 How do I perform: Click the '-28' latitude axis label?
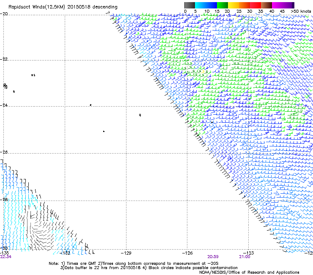(x=4, y=200)
